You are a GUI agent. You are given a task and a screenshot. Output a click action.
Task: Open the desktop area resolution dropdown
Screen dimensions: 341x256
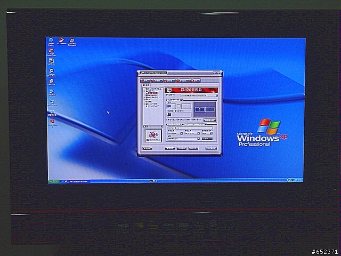pyautogui.click(x=175, y=133)
